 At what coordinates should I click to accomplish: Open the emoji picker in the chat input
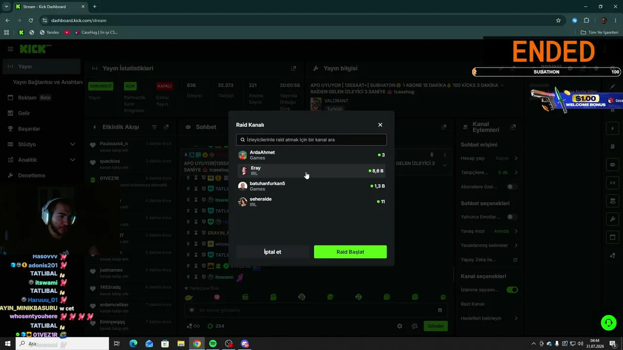point(440,310)
